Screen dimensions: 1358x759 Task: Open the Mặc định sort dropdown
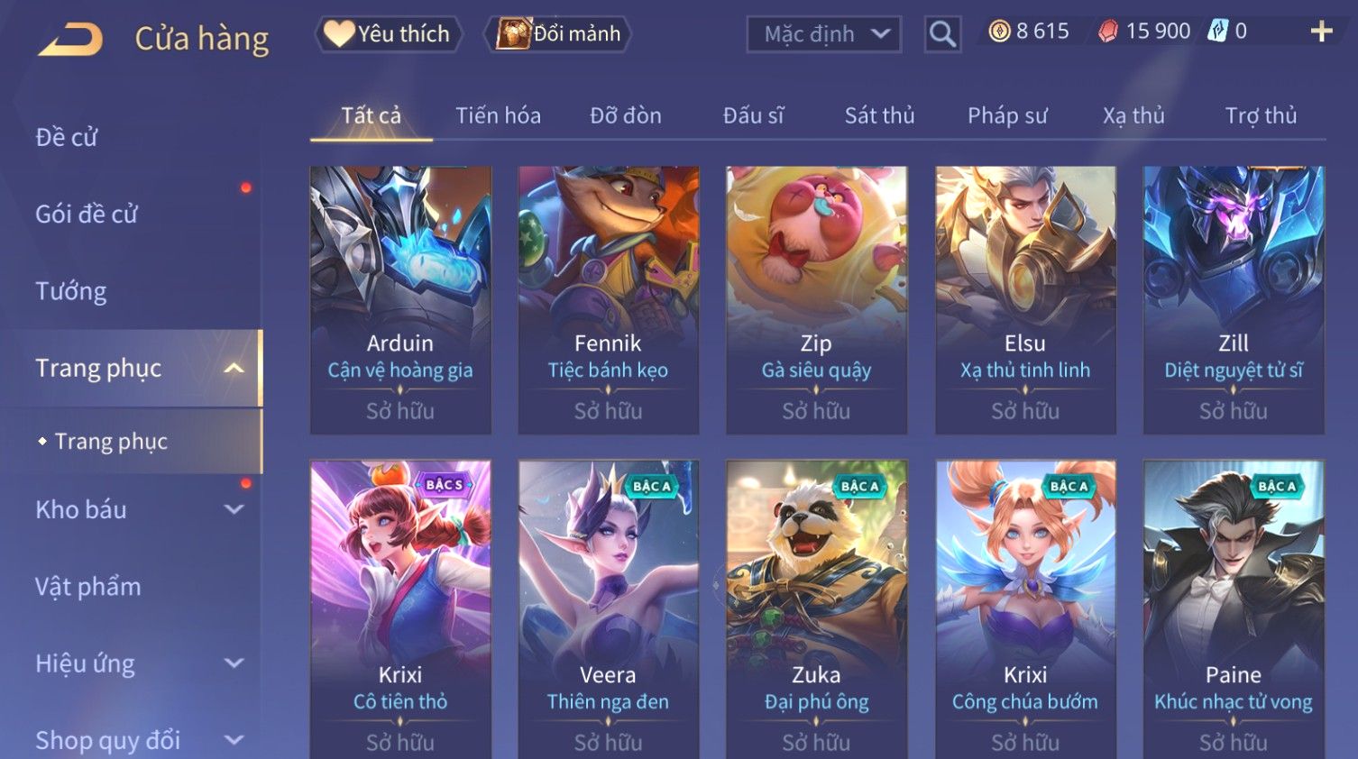[x=824, y=34]
